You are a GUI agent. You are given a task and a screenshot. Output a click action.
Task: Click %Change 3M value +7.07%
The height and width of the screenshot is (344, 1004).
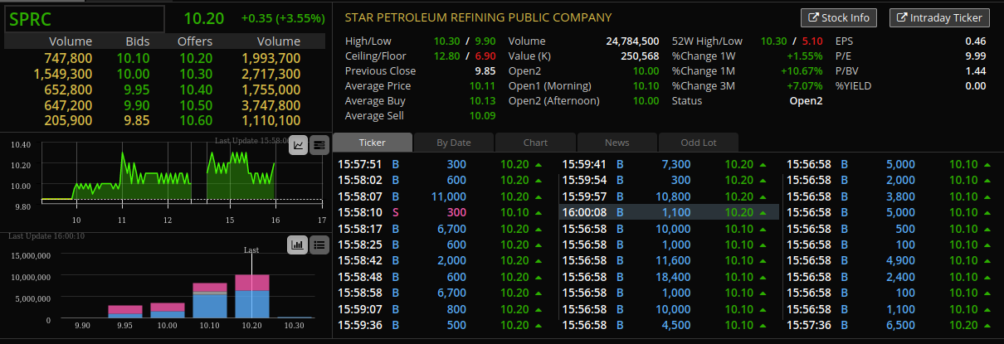click(803, 86)
